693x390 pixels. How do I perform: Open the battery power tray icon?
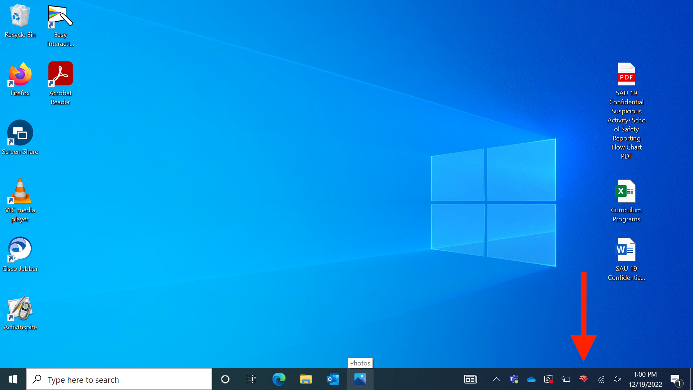click(566, 379)
